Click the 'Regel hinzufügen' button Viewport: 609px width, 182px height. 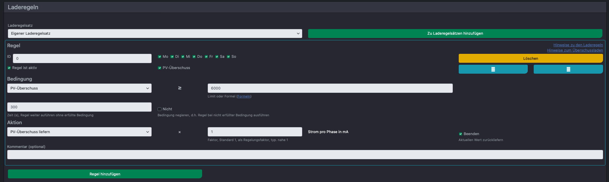click(x=105, y=174)
